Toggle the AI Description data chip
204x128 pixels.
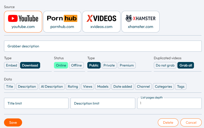52,86
